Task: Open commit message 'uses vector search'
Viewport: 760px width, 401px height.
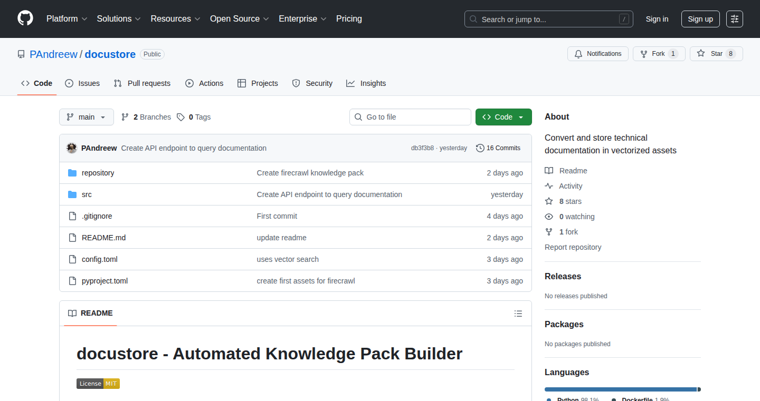Action: point(288,259)
